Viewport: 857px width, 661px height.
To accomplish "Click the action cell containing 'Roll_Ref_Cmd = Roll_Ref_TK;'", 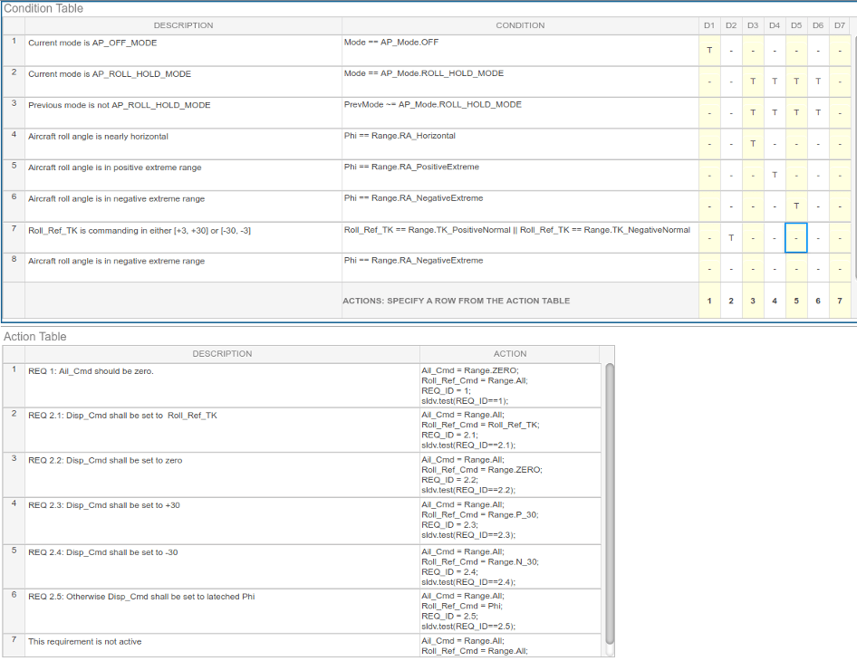I will click(510, 430).
